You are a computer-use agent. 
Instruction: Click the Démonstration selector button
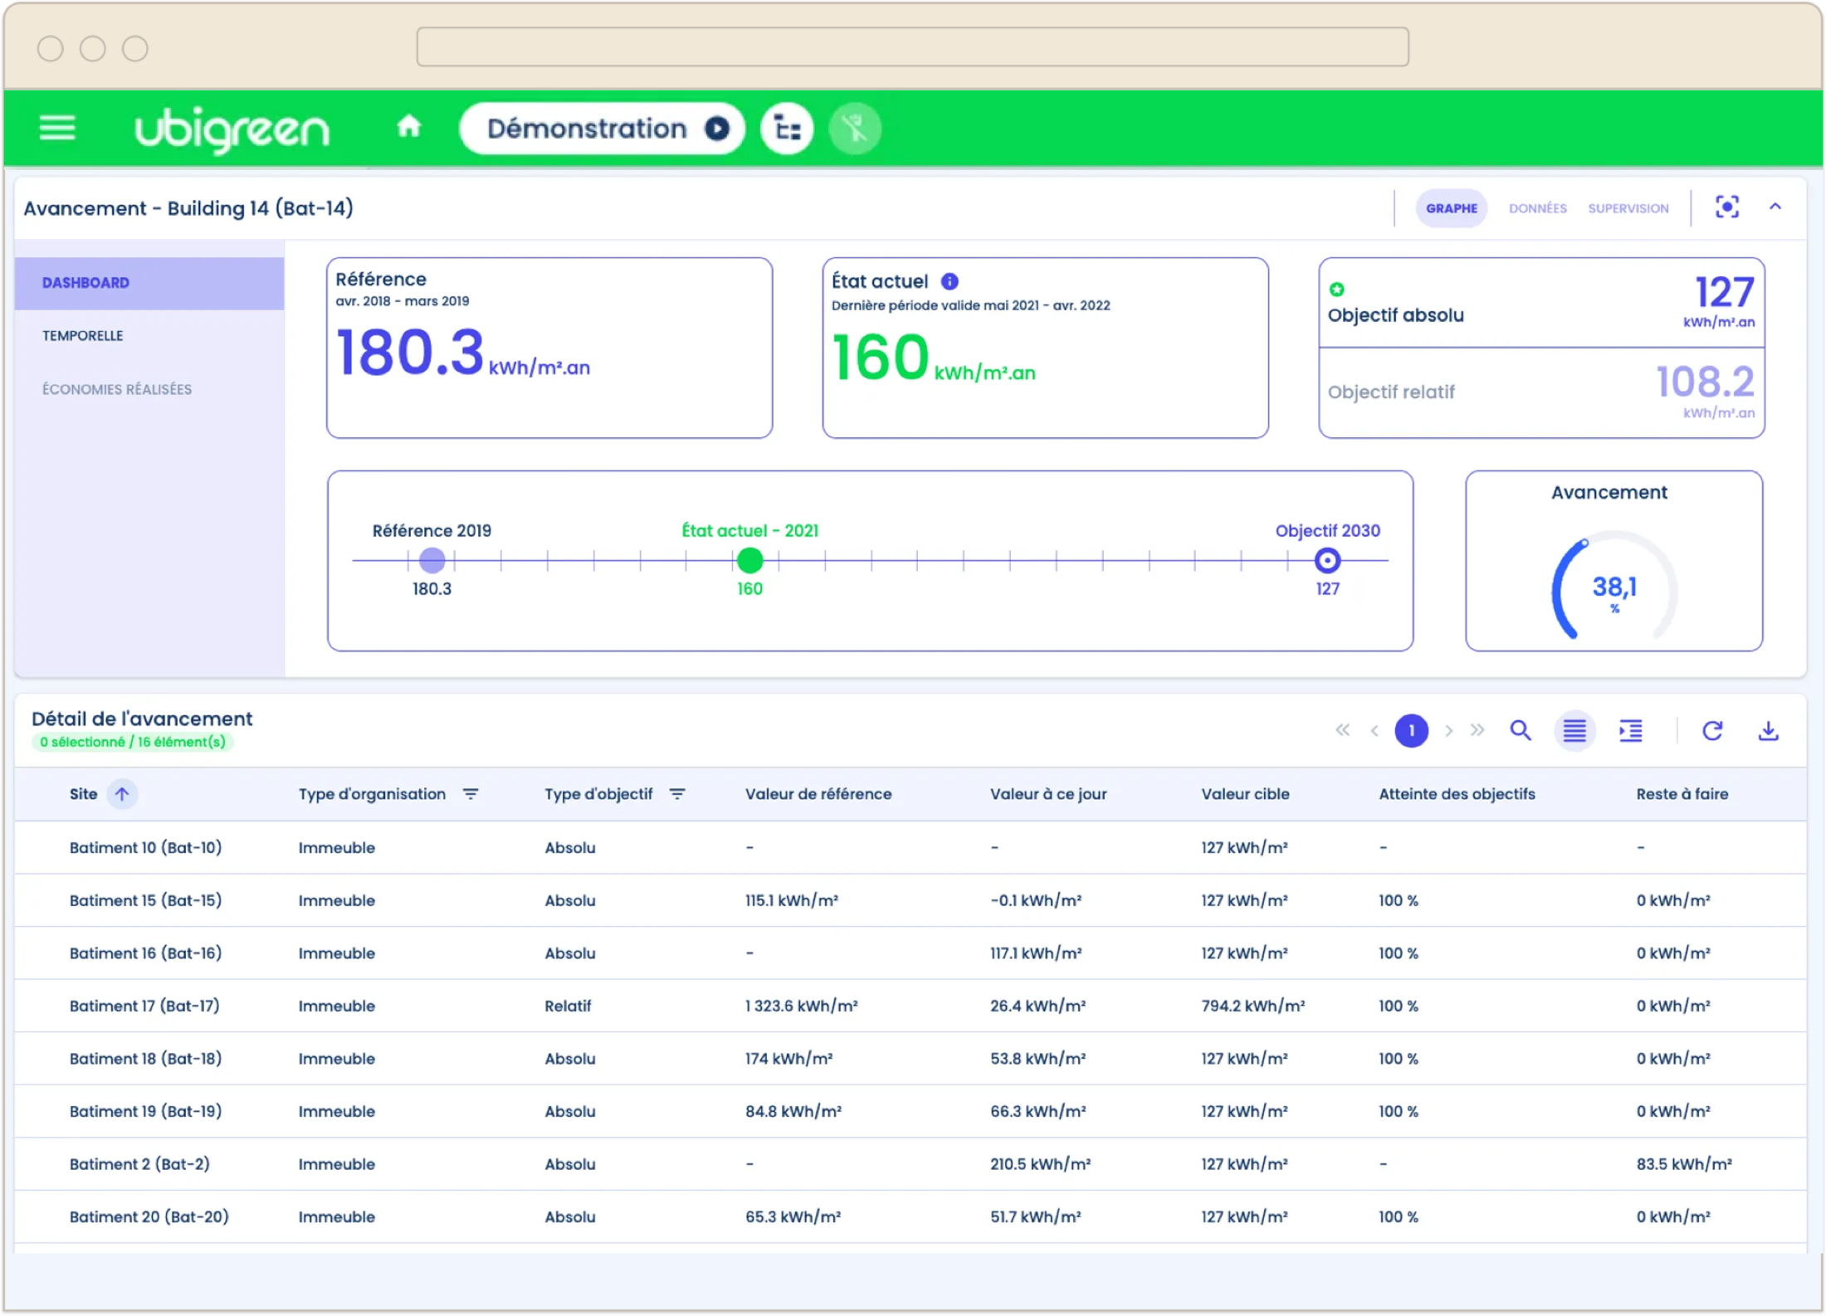(602, 129)
